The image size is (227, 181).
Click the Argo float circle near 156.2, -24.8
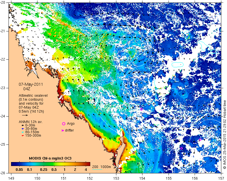coord(200,139)
